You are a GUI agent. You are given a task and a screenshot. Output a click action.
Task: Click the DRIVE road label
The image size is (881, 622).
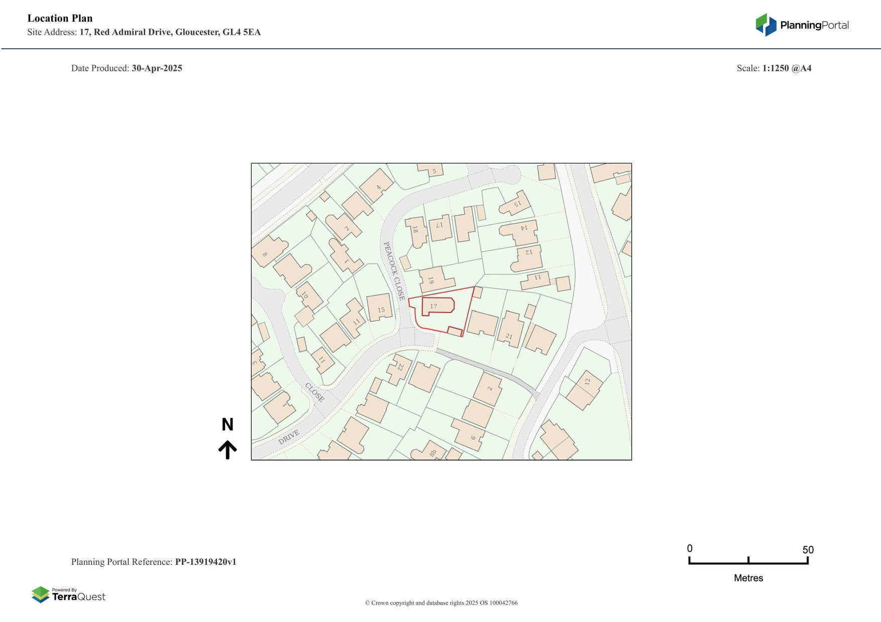[x=289, y=436]
